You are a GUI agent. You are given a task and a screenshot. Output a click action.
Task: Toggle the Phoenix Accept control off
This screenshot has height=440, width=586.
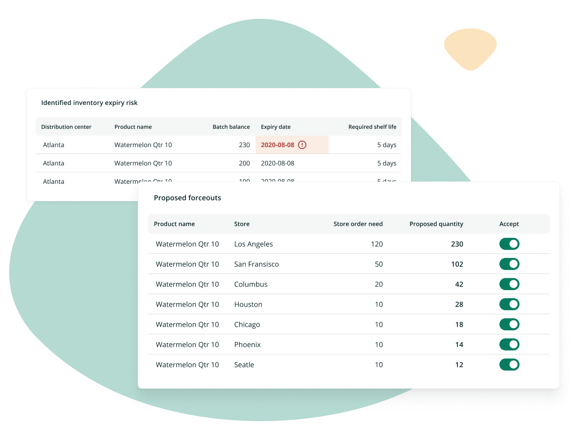510,344
